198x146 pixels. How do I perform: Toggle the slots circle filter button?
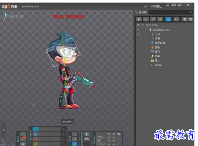click(x=146, y=19)
